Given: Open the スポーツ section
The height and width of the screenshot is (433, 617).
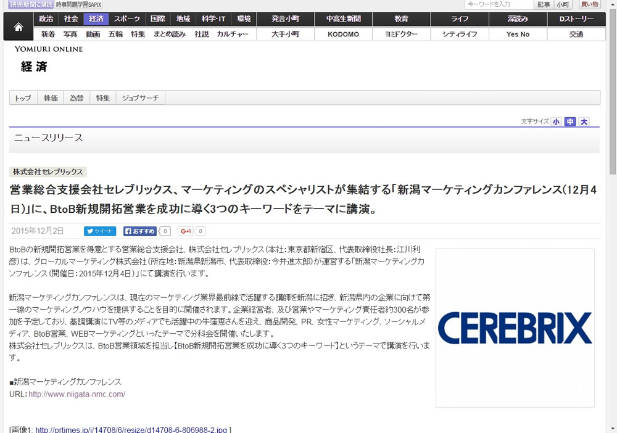Looking at the screenshot, I should click(x=126, y=19).
